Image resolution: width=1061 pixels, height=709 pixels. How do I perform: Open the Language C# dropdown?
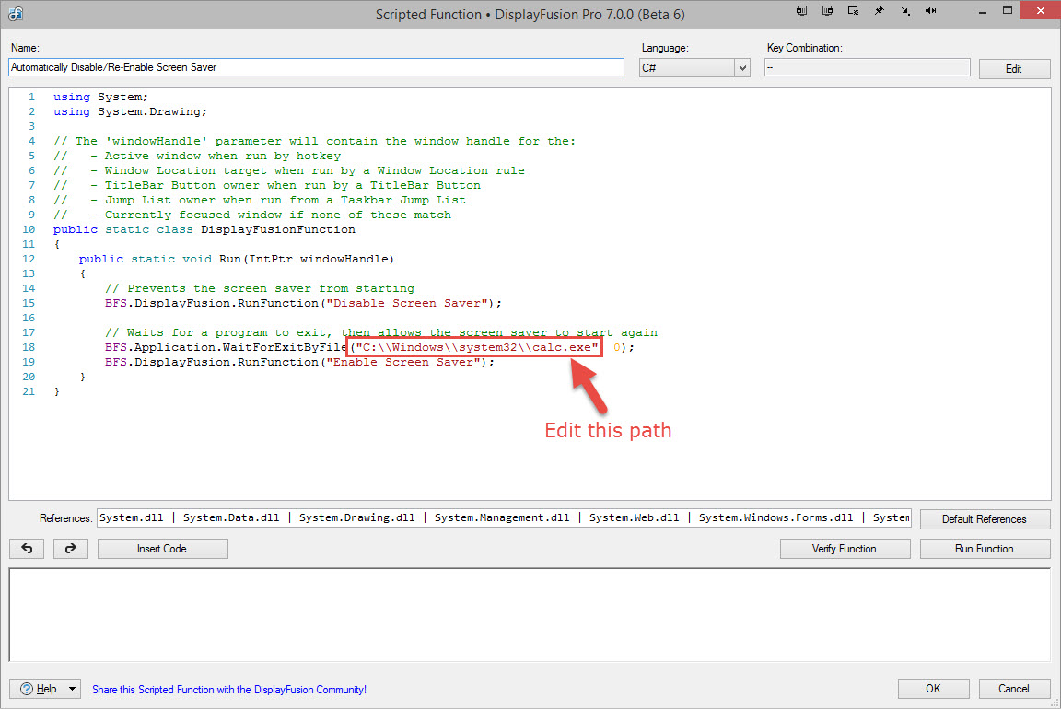pos(742,67)
